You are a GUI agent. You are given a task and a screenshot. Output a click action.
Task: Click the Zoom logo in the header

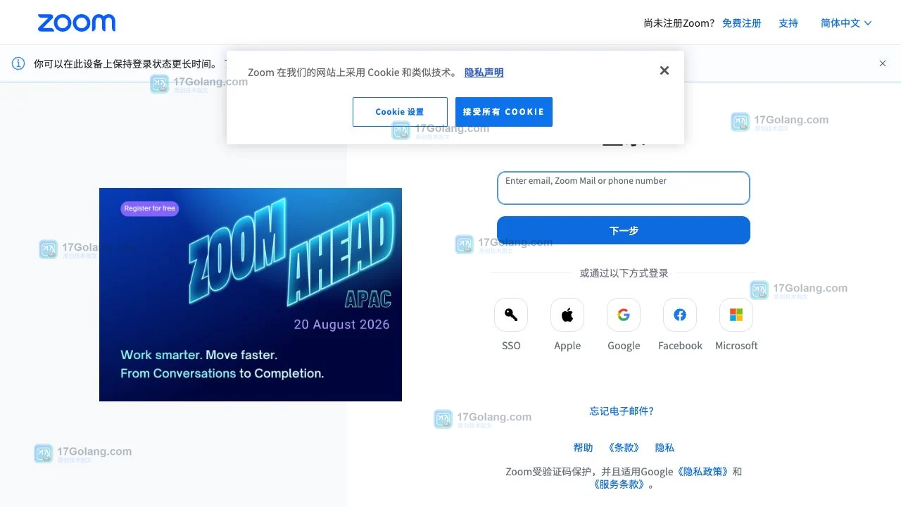pos(77,23)
